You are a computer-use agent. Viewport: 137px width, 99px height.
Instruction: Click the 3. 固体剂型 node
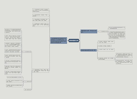[106, 50]
